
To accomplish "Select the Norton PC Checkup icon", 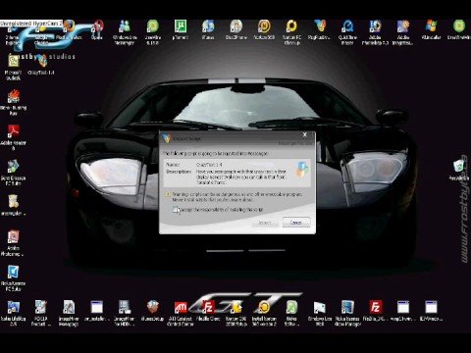I will [291, 32].
